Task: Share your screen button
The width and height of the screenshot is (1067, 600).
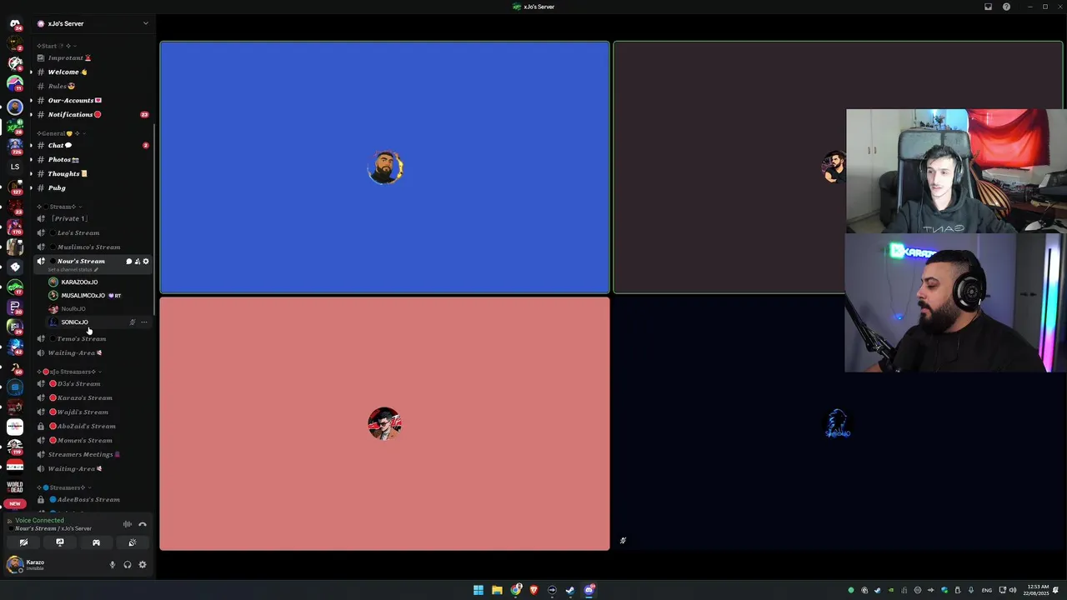Action: click(x=60, y=542)
